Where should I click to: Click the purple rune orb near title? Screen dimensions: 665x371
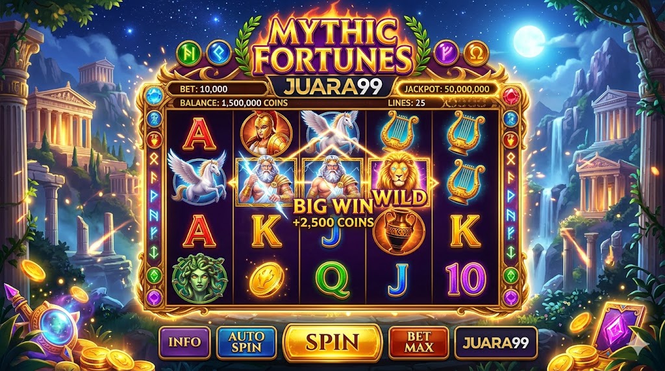(x=446, y=53)
